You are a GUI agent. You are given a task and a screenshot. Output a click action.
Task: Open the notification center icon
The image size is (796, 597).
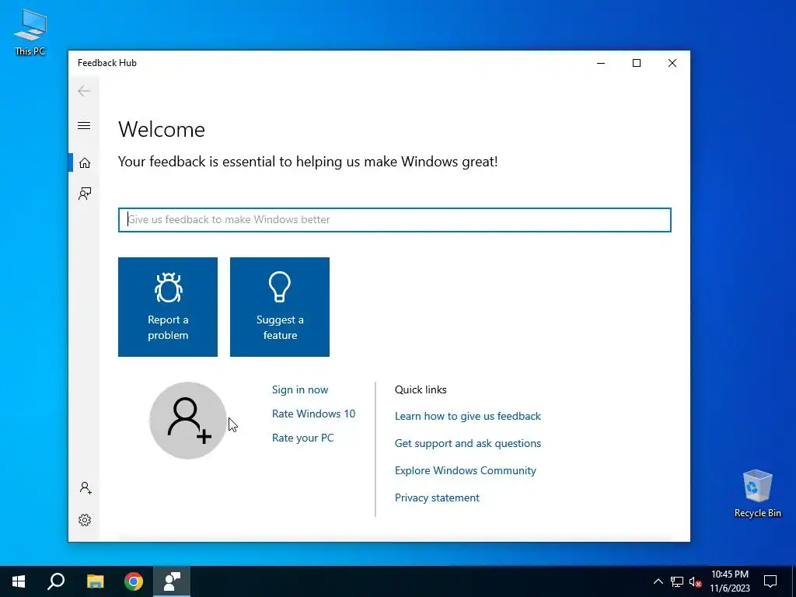coord(770,581)
